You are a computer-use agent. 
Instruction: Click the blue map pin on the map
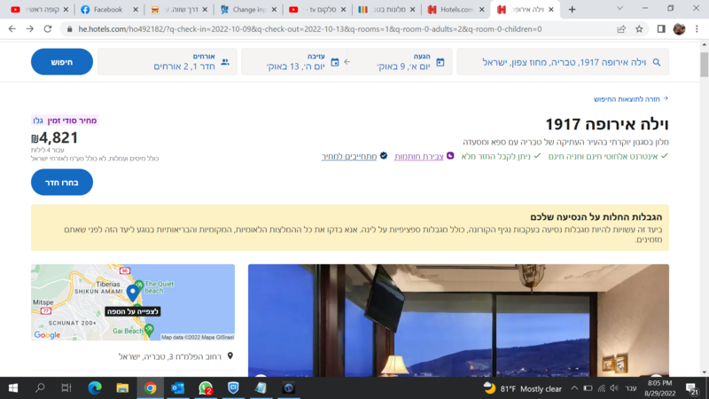[132, 293]
